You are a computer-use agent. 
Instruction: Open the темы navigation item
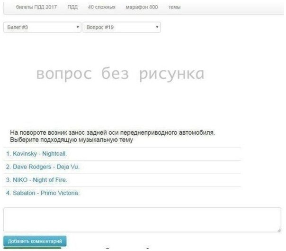coord(174,7)
